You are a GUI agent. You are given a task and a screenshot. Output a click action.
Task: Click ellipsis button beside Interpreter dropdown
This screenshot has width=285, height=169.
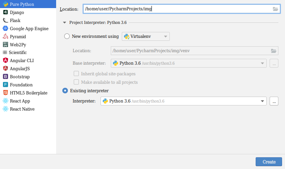[274, 101]
